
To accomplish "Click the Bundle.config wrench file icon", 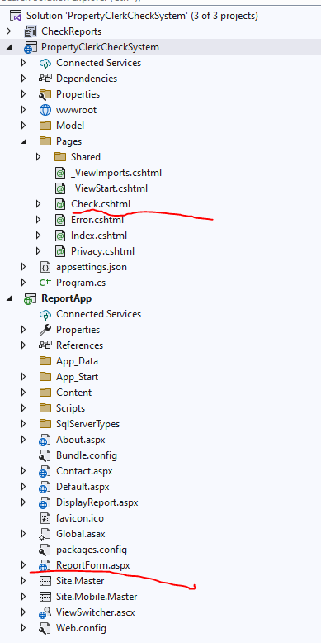I will pyautogui.click(x=45, y=455).
